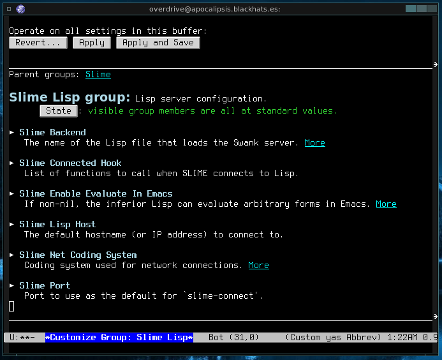The width and height of the screenshot is (442, 360).
Task: Click 'Port to use as the default' description
Action: tap(144, 296)
